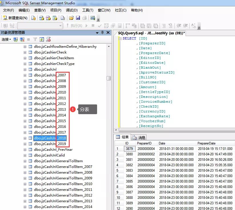Click result cell with ID 3879

(x=129, y=149)
